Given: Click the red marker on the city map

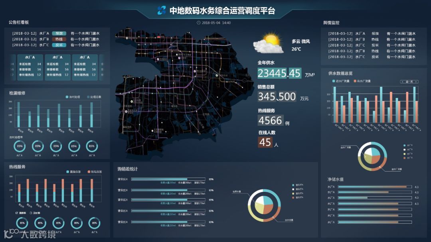Looking at the screenshot, I should pos(158,37).
